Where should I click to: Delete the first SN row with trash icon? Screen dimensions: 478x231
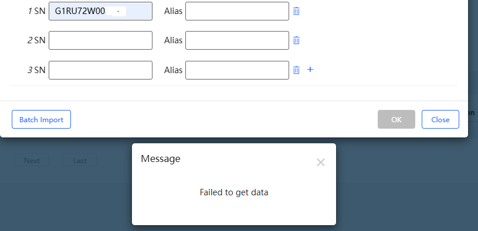[x=296, y=11]
